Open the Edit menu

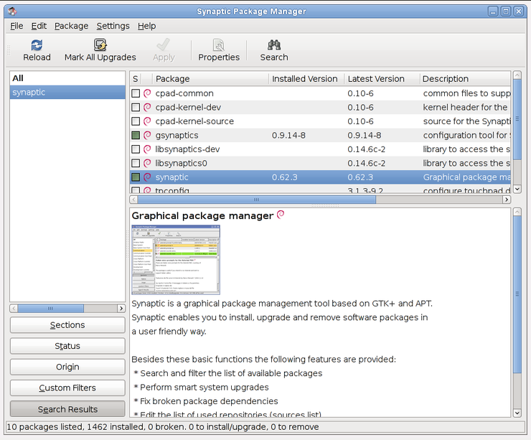coord(39,26)
